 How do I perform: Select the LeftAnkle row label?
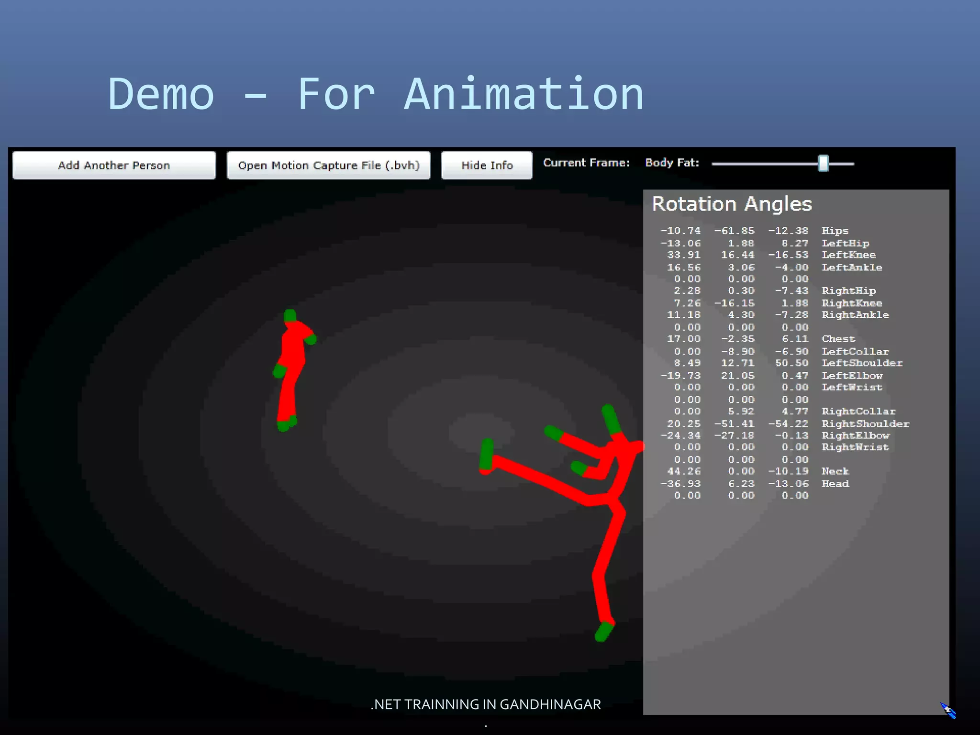[x=852, y=267]
